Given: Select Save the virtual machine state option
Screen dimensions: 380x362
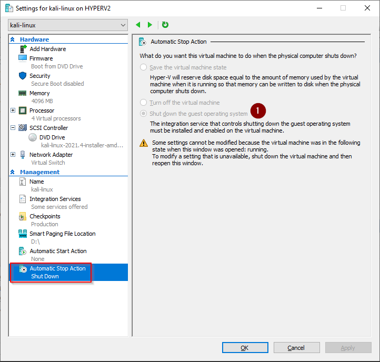Looking at the screenshot, I should pos(143,67).
